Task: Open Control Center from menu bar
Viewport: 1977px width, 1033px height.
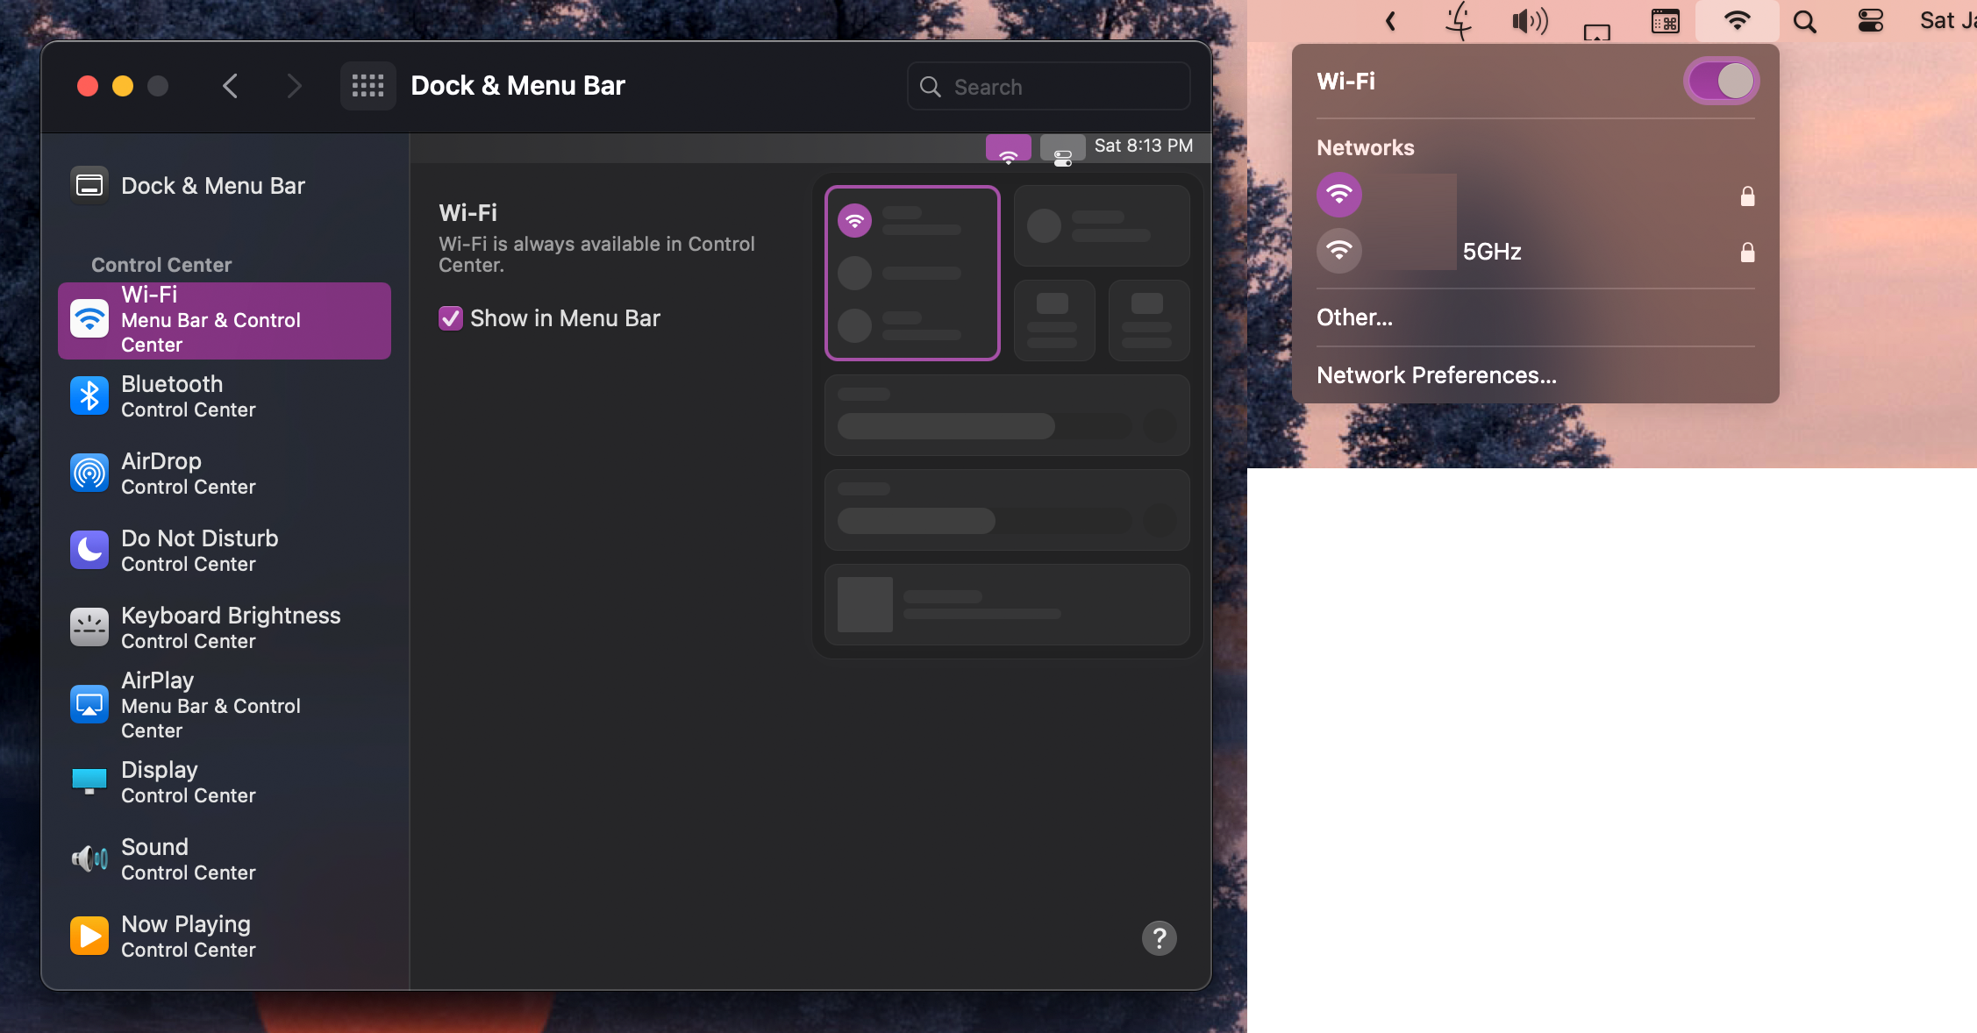Action: [x=1870, y=21]
